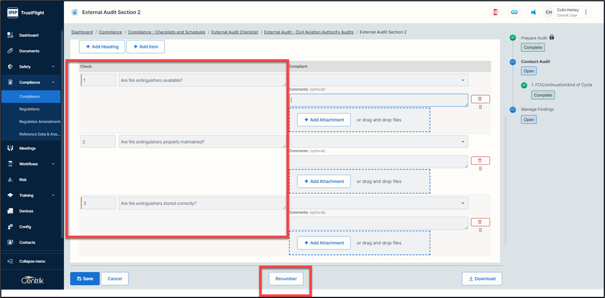Open the red database icon in header

[495, 12]
